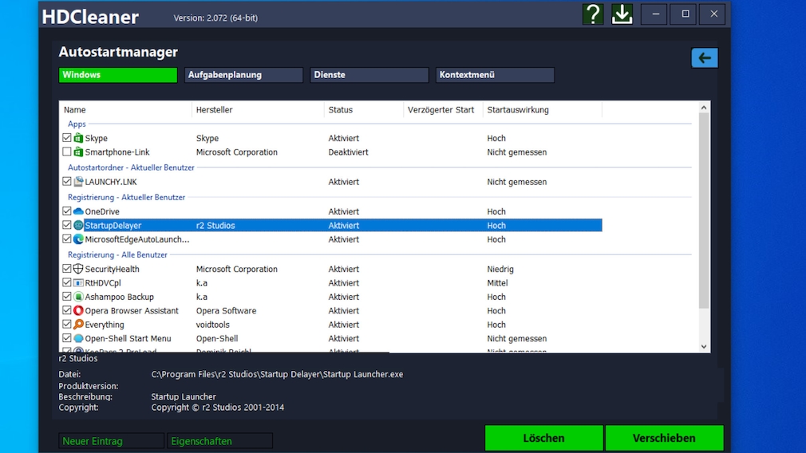Go back with the blue arrow button
The image size is (806, 453).
[704, 57]
